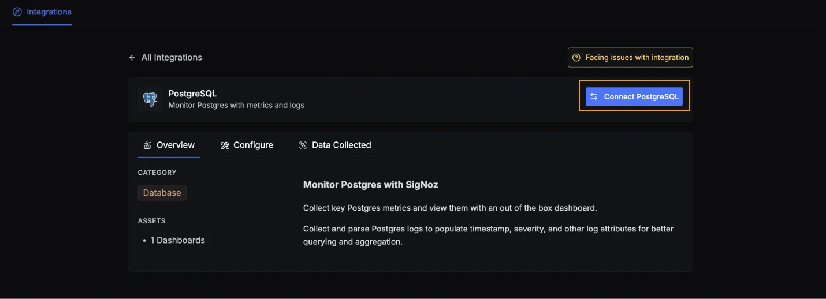Click the question mark help icon
The height and width of the screenshot is (299, 826).
pos(576,58)
